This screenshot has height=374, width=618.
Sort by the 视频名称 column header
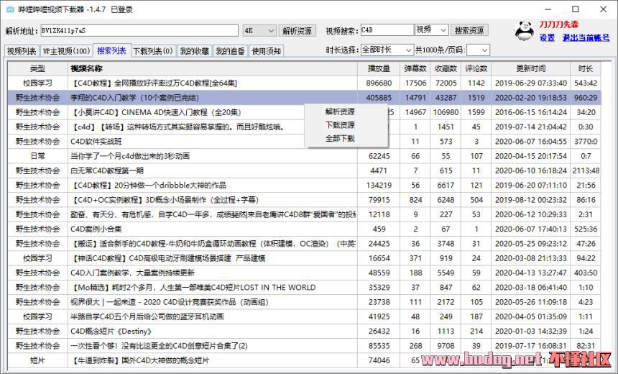point(213,68)
